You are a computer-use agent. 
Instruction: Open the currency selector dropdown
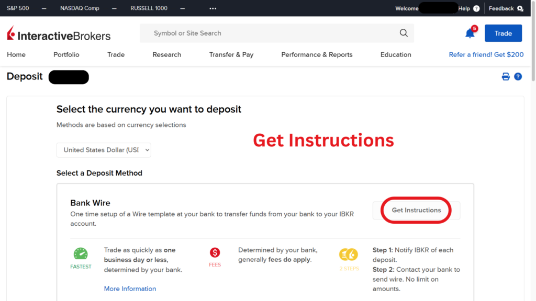pyautogui.click(x=103, y=150)
